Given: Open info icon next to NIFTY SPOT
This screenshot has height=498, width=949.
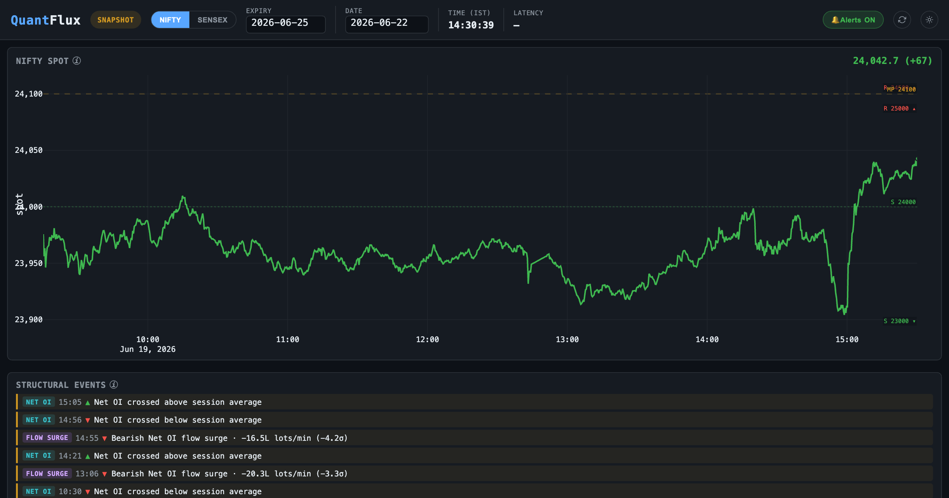Looking at the screenshot, I should (77, 61).
